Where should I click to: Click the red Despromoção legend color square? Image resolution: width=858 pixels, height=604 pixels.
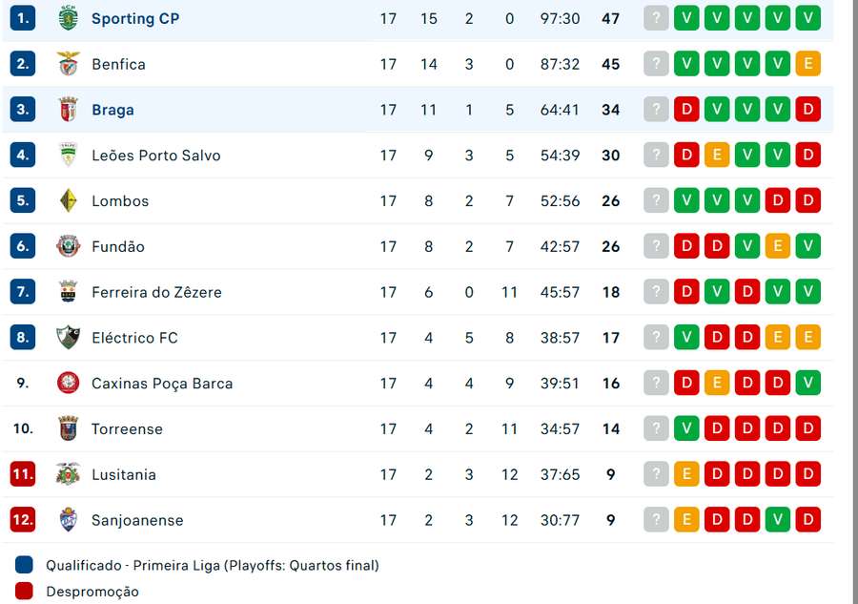(25, 592)
